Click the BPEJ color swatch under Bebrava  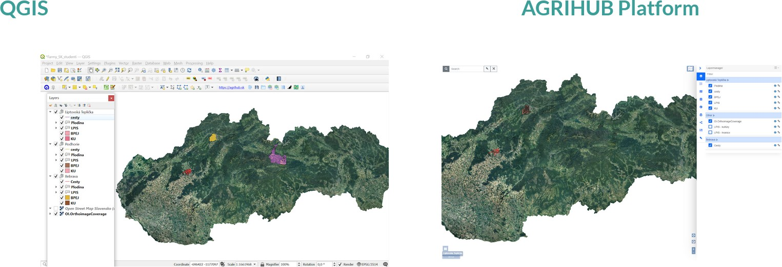[x=67, y=198]
